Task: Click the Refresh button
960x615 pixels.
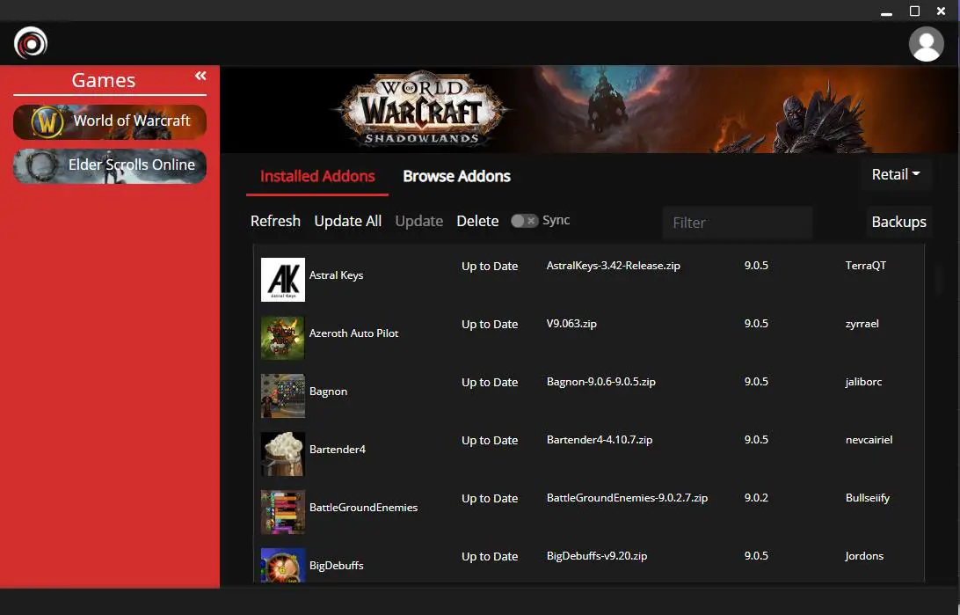Action: pos(275,221)
